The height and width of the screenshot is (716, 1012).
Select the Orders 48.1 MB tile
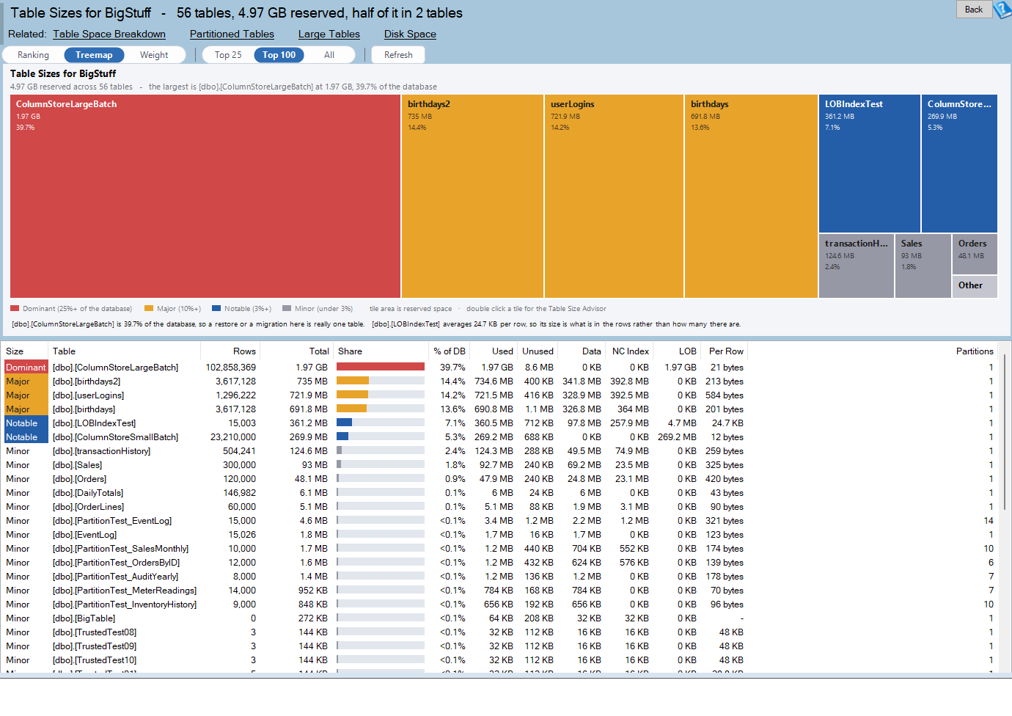[975, 254]
